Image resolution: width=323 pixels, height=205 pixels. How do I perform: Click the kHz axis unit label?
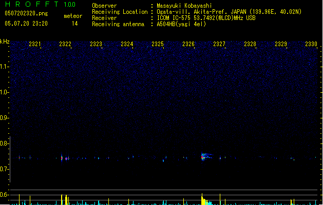pos(5,42)
